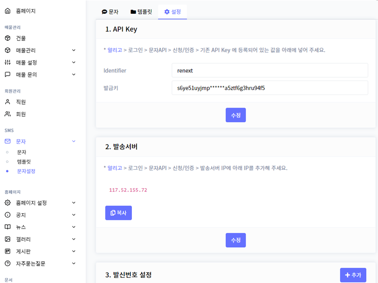The width and height of the screenshot is (378, 283).
Task: Open the 직원 person icon
Action: tap(8, 102)
